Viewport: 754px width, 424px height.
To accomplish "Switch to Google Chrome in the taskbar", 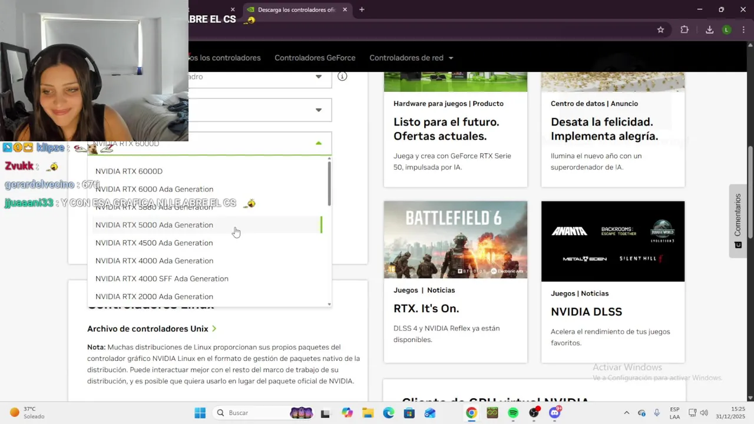I will 471,413.
